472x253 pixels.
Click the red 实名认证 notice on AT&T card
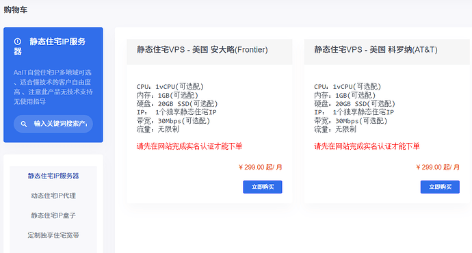[367, 146]
